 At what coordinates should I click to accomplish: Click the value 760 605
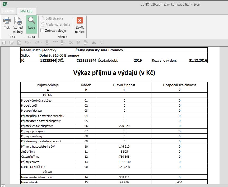point(124,157)
